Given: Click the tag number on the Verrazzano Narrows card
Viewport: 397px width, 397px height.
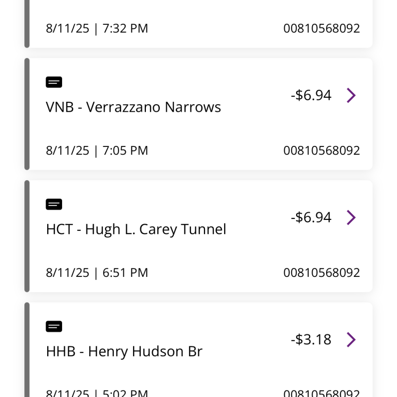Looking at the screenshot, I should [x=322, y=150].
